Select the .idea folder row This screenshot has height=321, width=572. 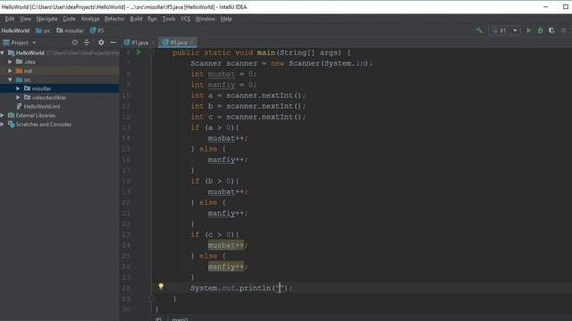click(60, 62)
